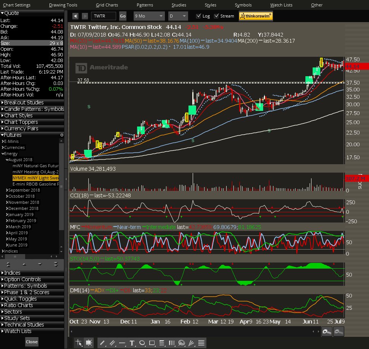
Task: Enable the Stream checkbox
Action: point(216,16)
